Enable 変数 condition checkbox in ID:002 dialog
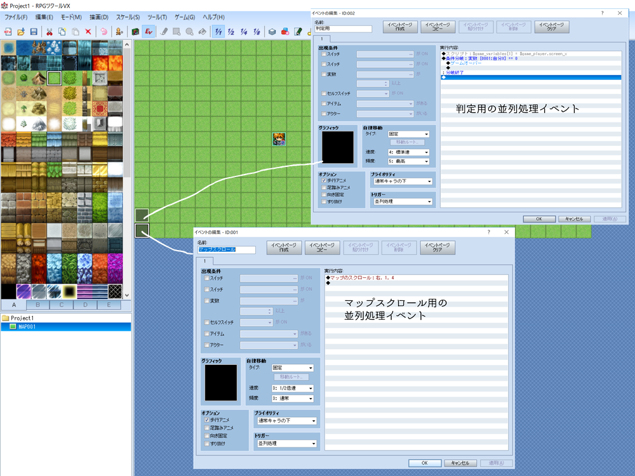The image size is (635, 476). (324, 74)
